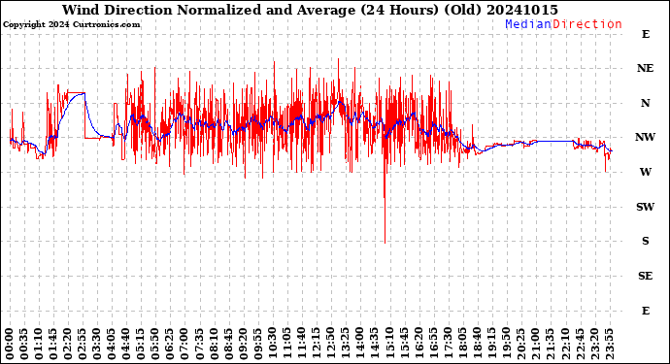Click the 18:40 time label
This screenshot has height=364, width=670.
[477, 344]
